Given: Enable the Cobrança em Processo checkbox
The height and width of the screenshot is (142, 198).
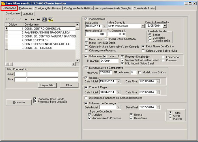Looking at the screenshot, I should coord(87,50).
